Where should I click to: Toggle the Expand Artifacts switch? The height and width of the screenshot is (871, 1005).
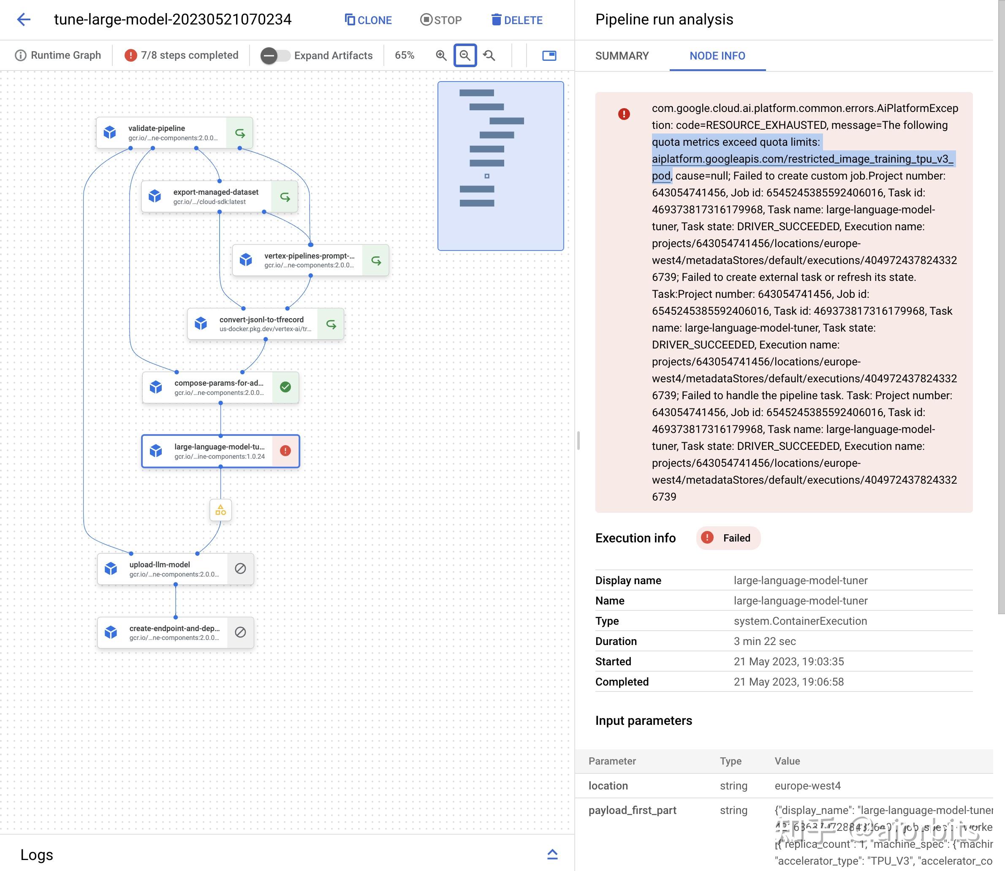click(274, 55)
